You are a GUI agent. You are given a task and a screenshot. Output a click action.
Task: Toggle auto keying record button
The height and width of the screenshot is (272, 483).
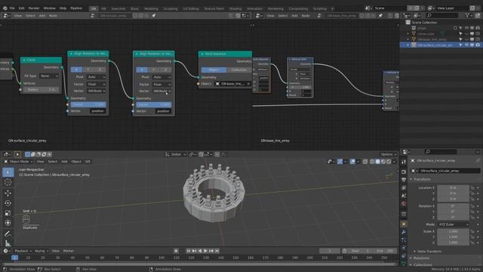tap(176, 251)
